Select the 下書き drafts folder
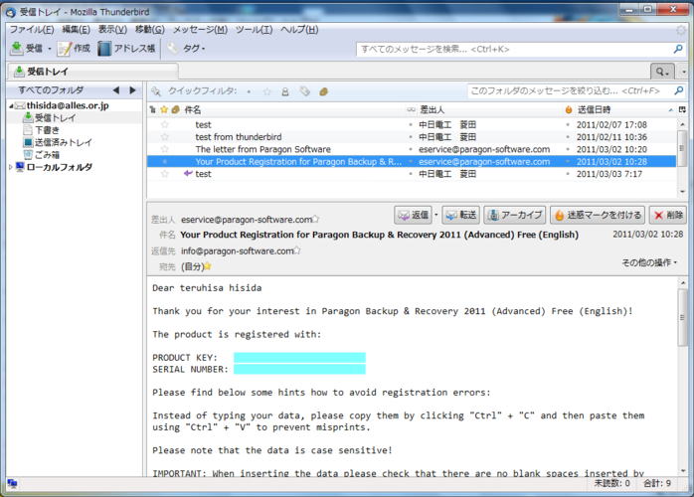 pyautogui.click(x=47, y=130)
